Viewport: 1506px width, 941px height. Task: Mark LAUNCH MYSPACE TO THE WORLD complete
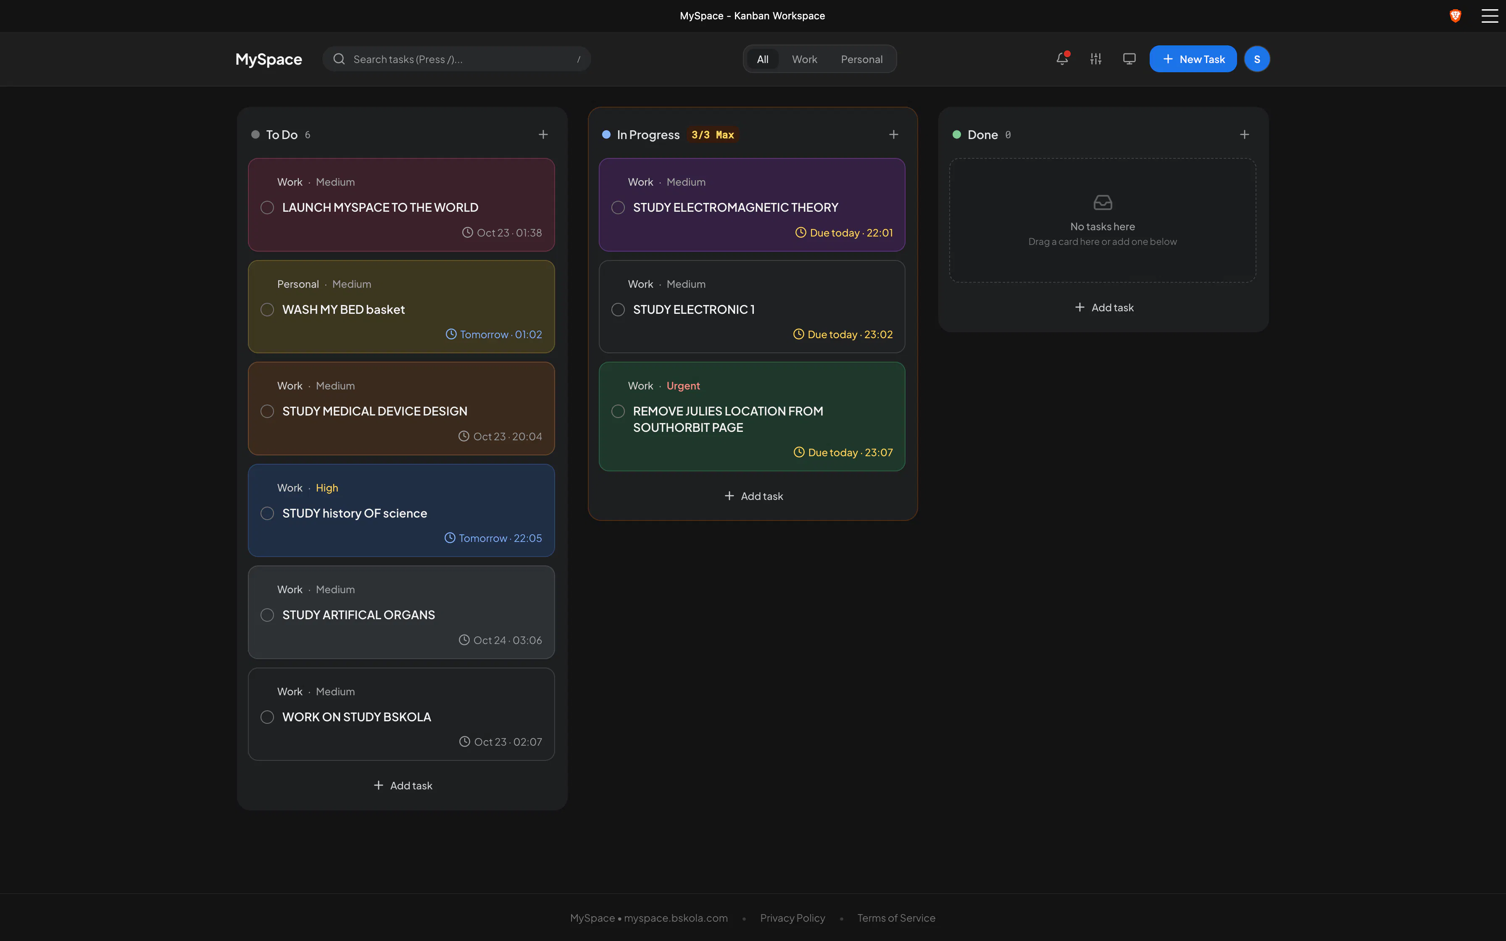[x=267, y=207]
